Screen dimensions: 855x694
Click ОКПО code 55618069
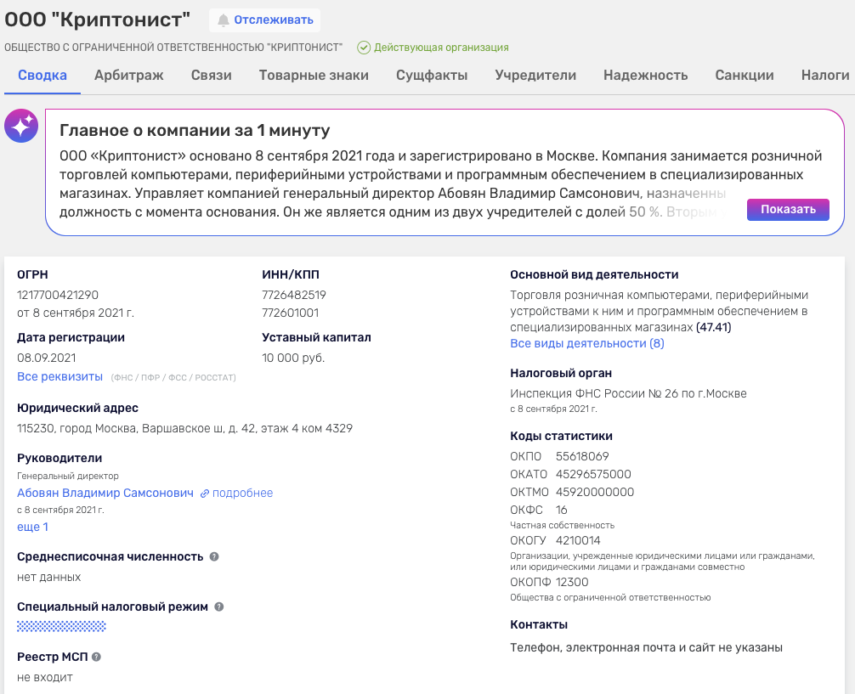(x=582, y=456)
